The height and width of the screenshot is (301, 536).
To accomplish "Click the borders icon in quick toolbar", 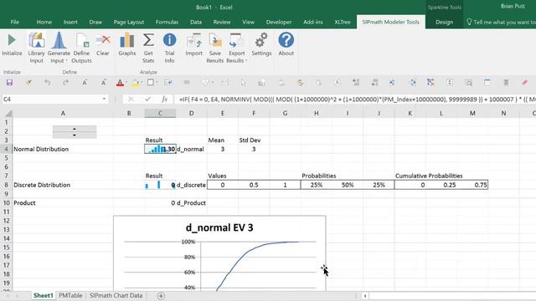I will (x=151, y=82).
